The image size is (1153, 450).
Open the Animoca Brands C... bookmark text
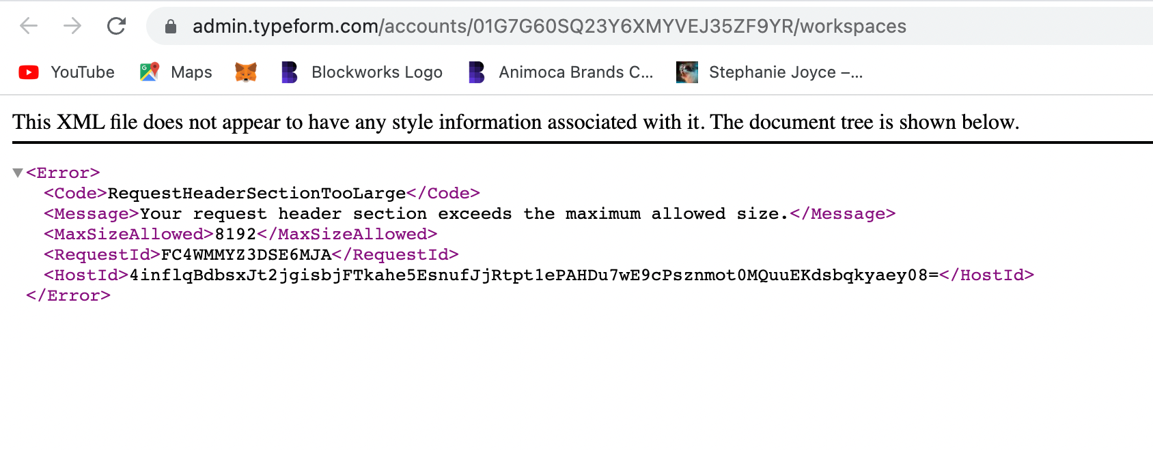click(x=576, y=72)
